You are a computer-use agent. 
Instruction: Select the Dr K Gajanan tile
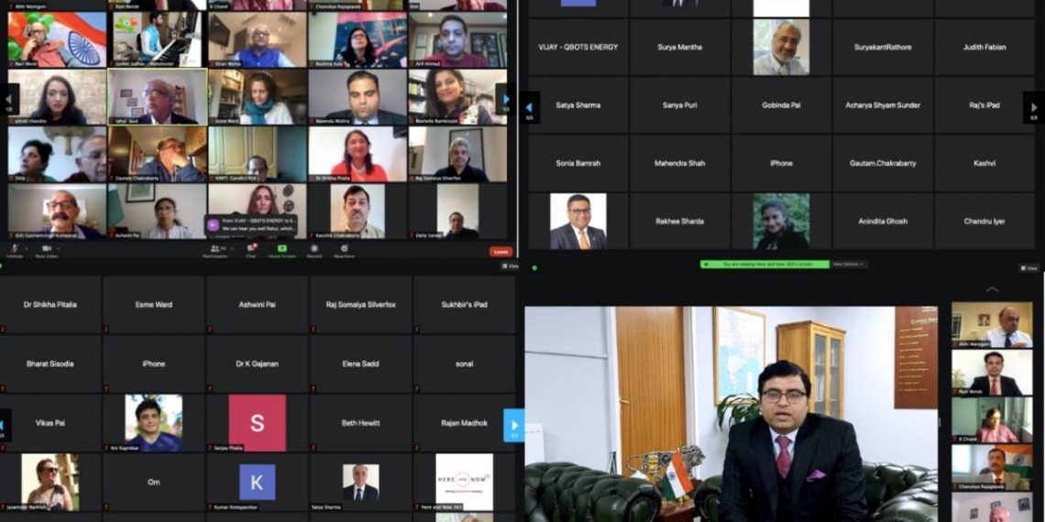coord(258,364)
